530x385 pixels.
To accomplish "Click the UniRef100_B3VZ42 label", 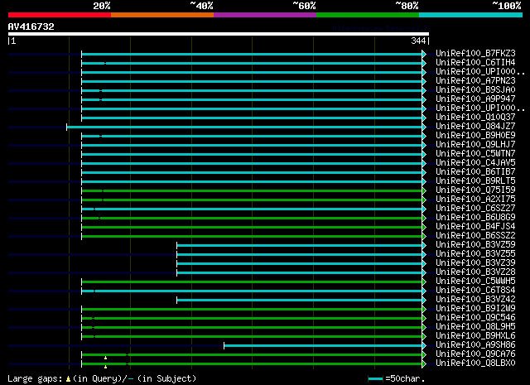I will click(475, 300).
